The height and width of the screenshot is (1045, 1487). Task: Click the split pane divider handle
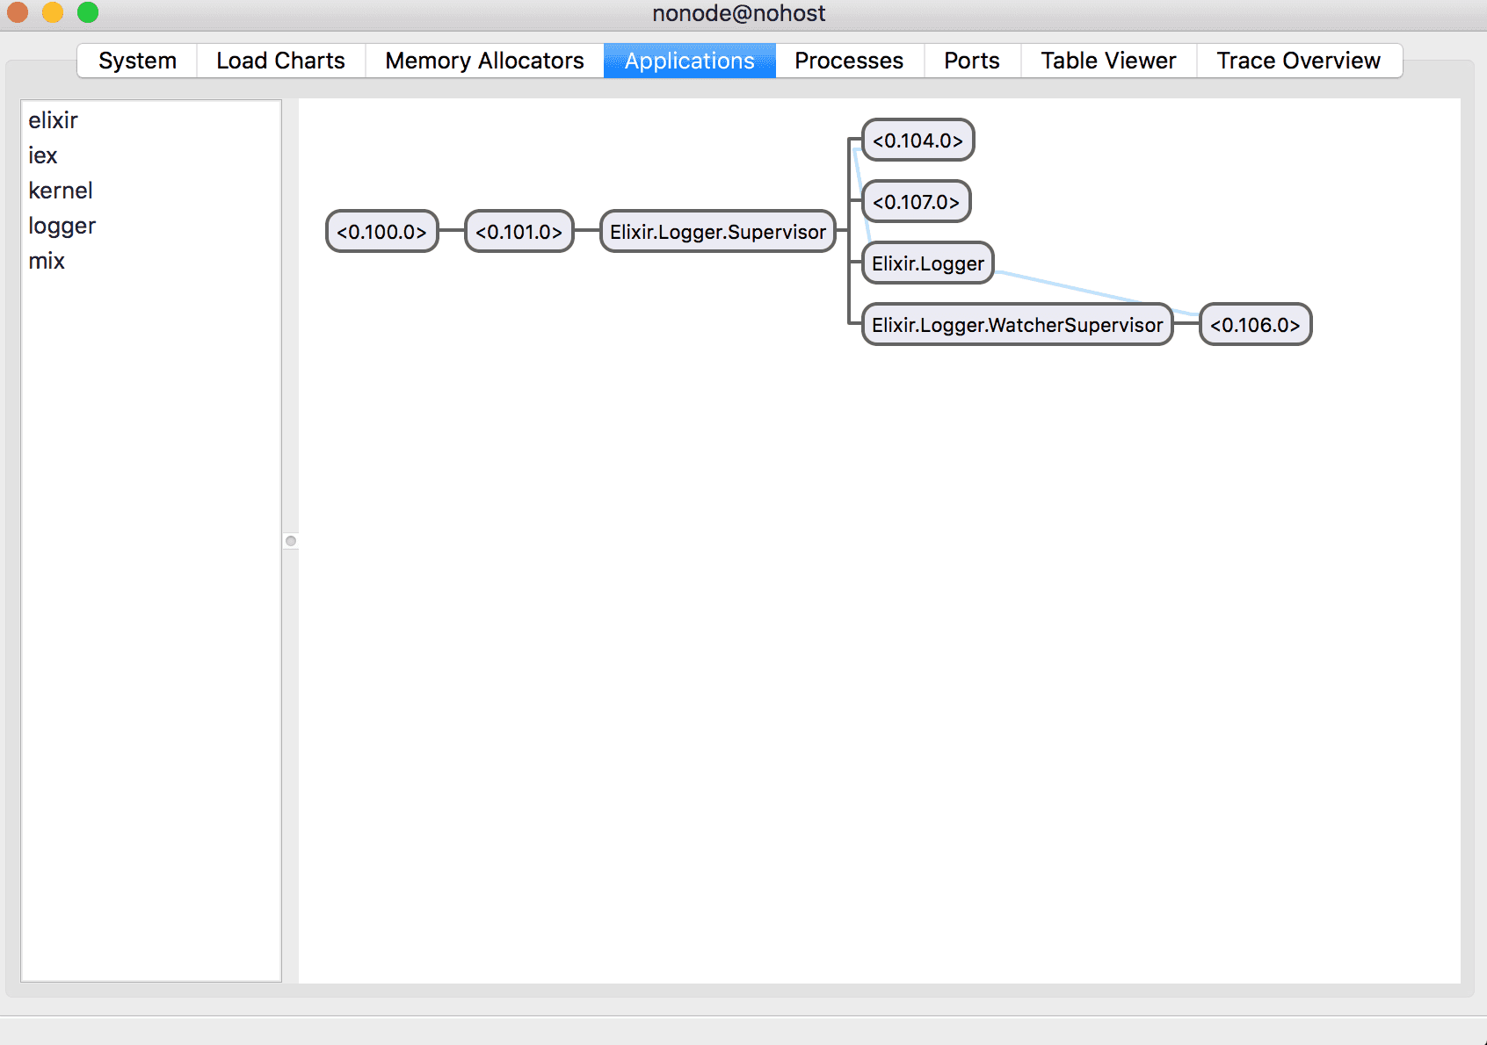click(x=291, y=541)
